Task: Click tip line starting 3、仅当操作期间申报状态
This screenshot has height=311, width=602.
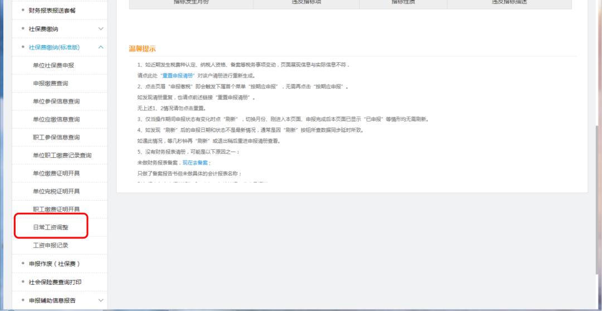Action: [x=283, y=119]
